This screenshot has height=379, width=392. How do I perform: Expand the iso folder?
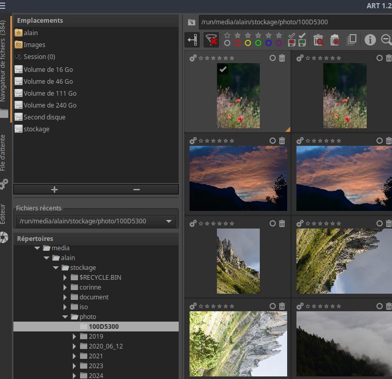click(65, 307)
